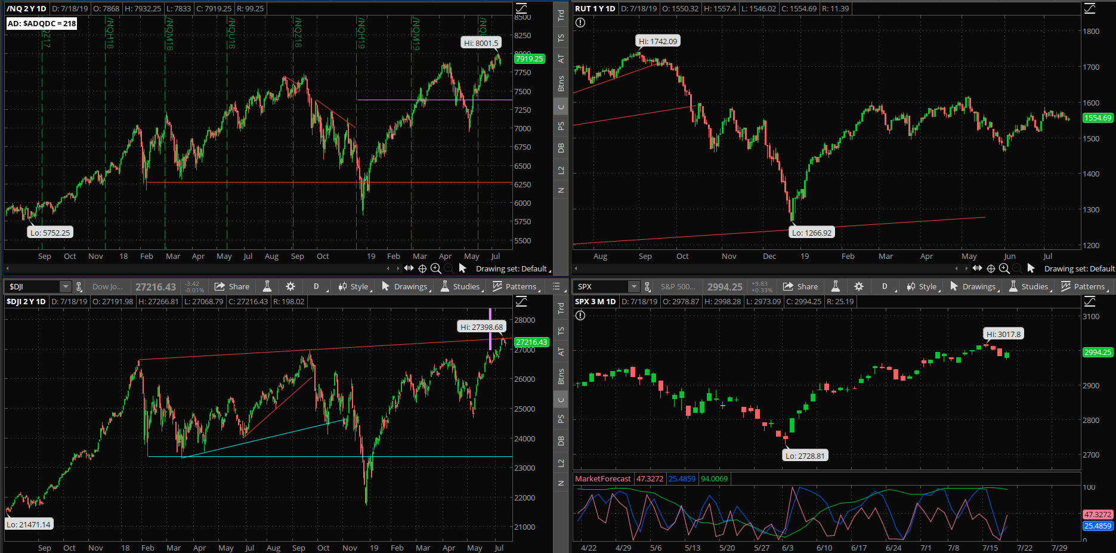Toggle the PS side panel beside /NQ chart
1116x553 pixels.
point(561,126)
